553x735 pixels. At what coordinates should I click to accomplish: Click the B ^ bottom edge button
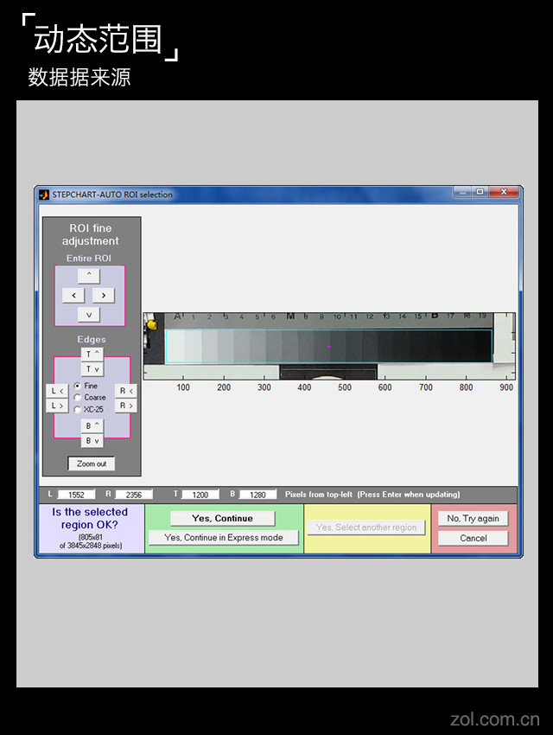point(92,425)
